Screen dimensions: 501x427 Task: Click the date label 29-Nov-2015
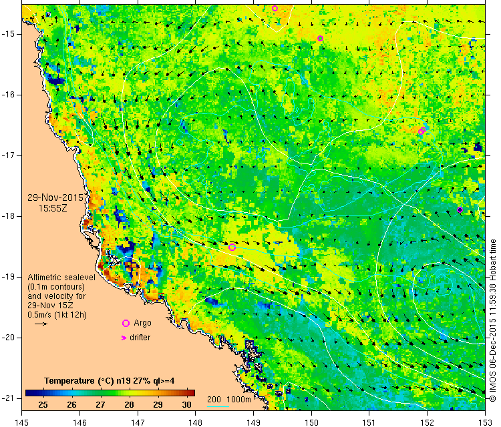pos(55,197)
